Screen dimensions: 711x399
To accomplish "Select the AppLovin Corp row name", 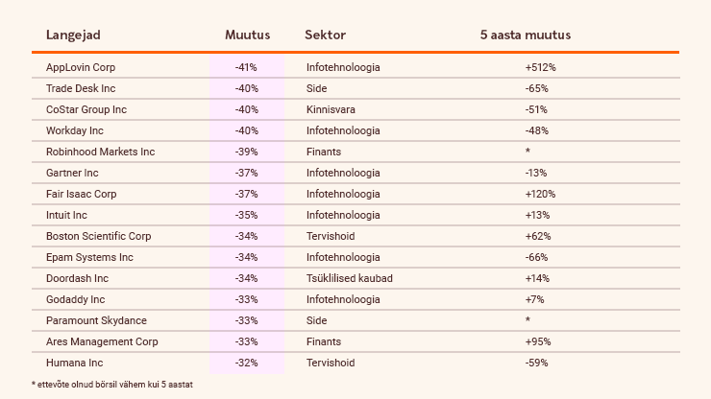I will [x=81, y=67].
